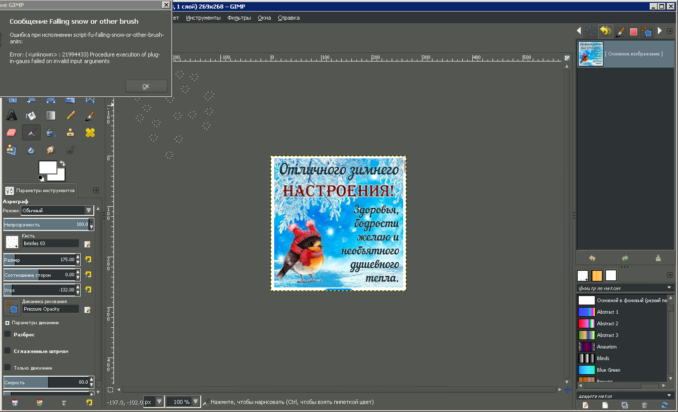Enable the Разброс checkbox
This screenshot has width=678, height=412.
point(8,334)
